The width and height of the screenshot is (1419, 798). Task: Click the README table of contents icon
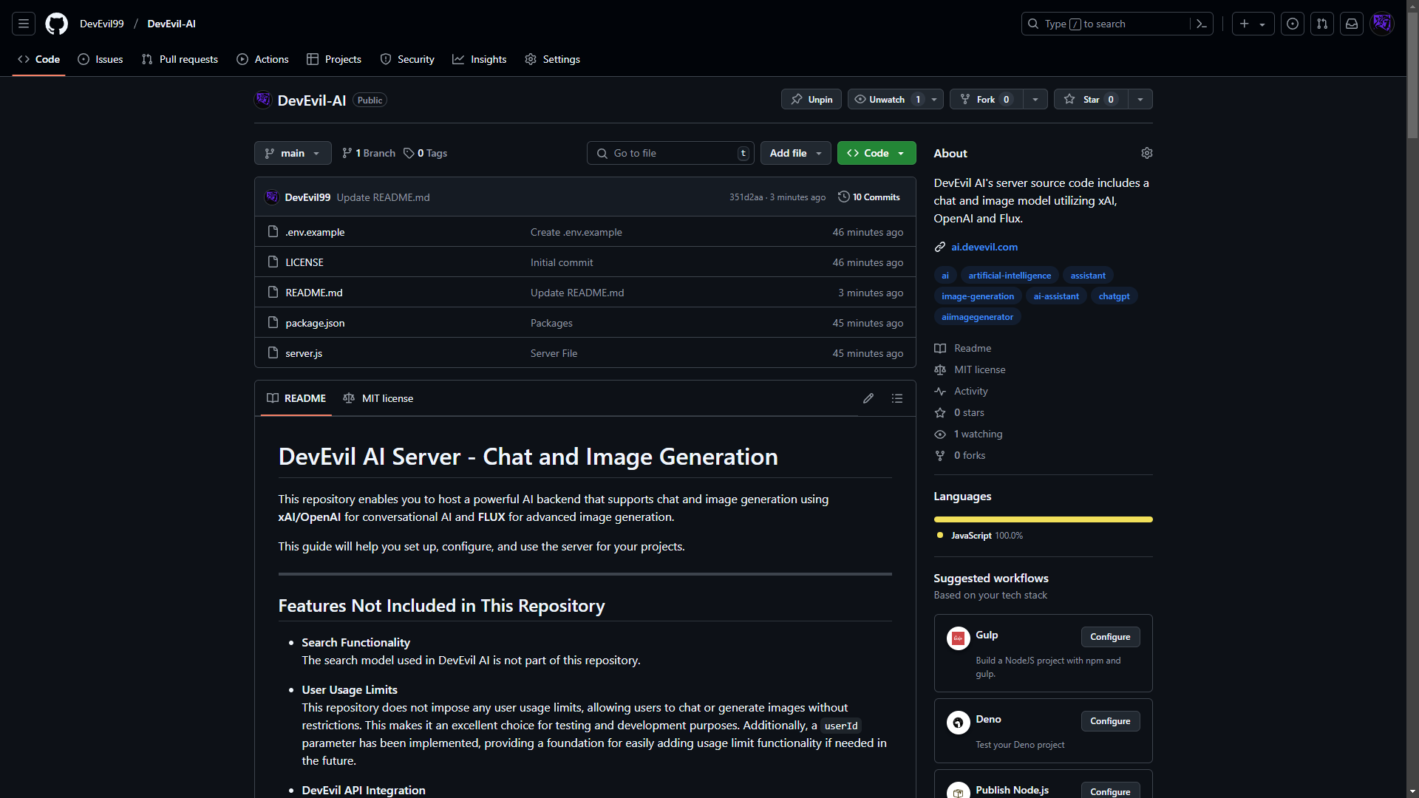(896, 398)
